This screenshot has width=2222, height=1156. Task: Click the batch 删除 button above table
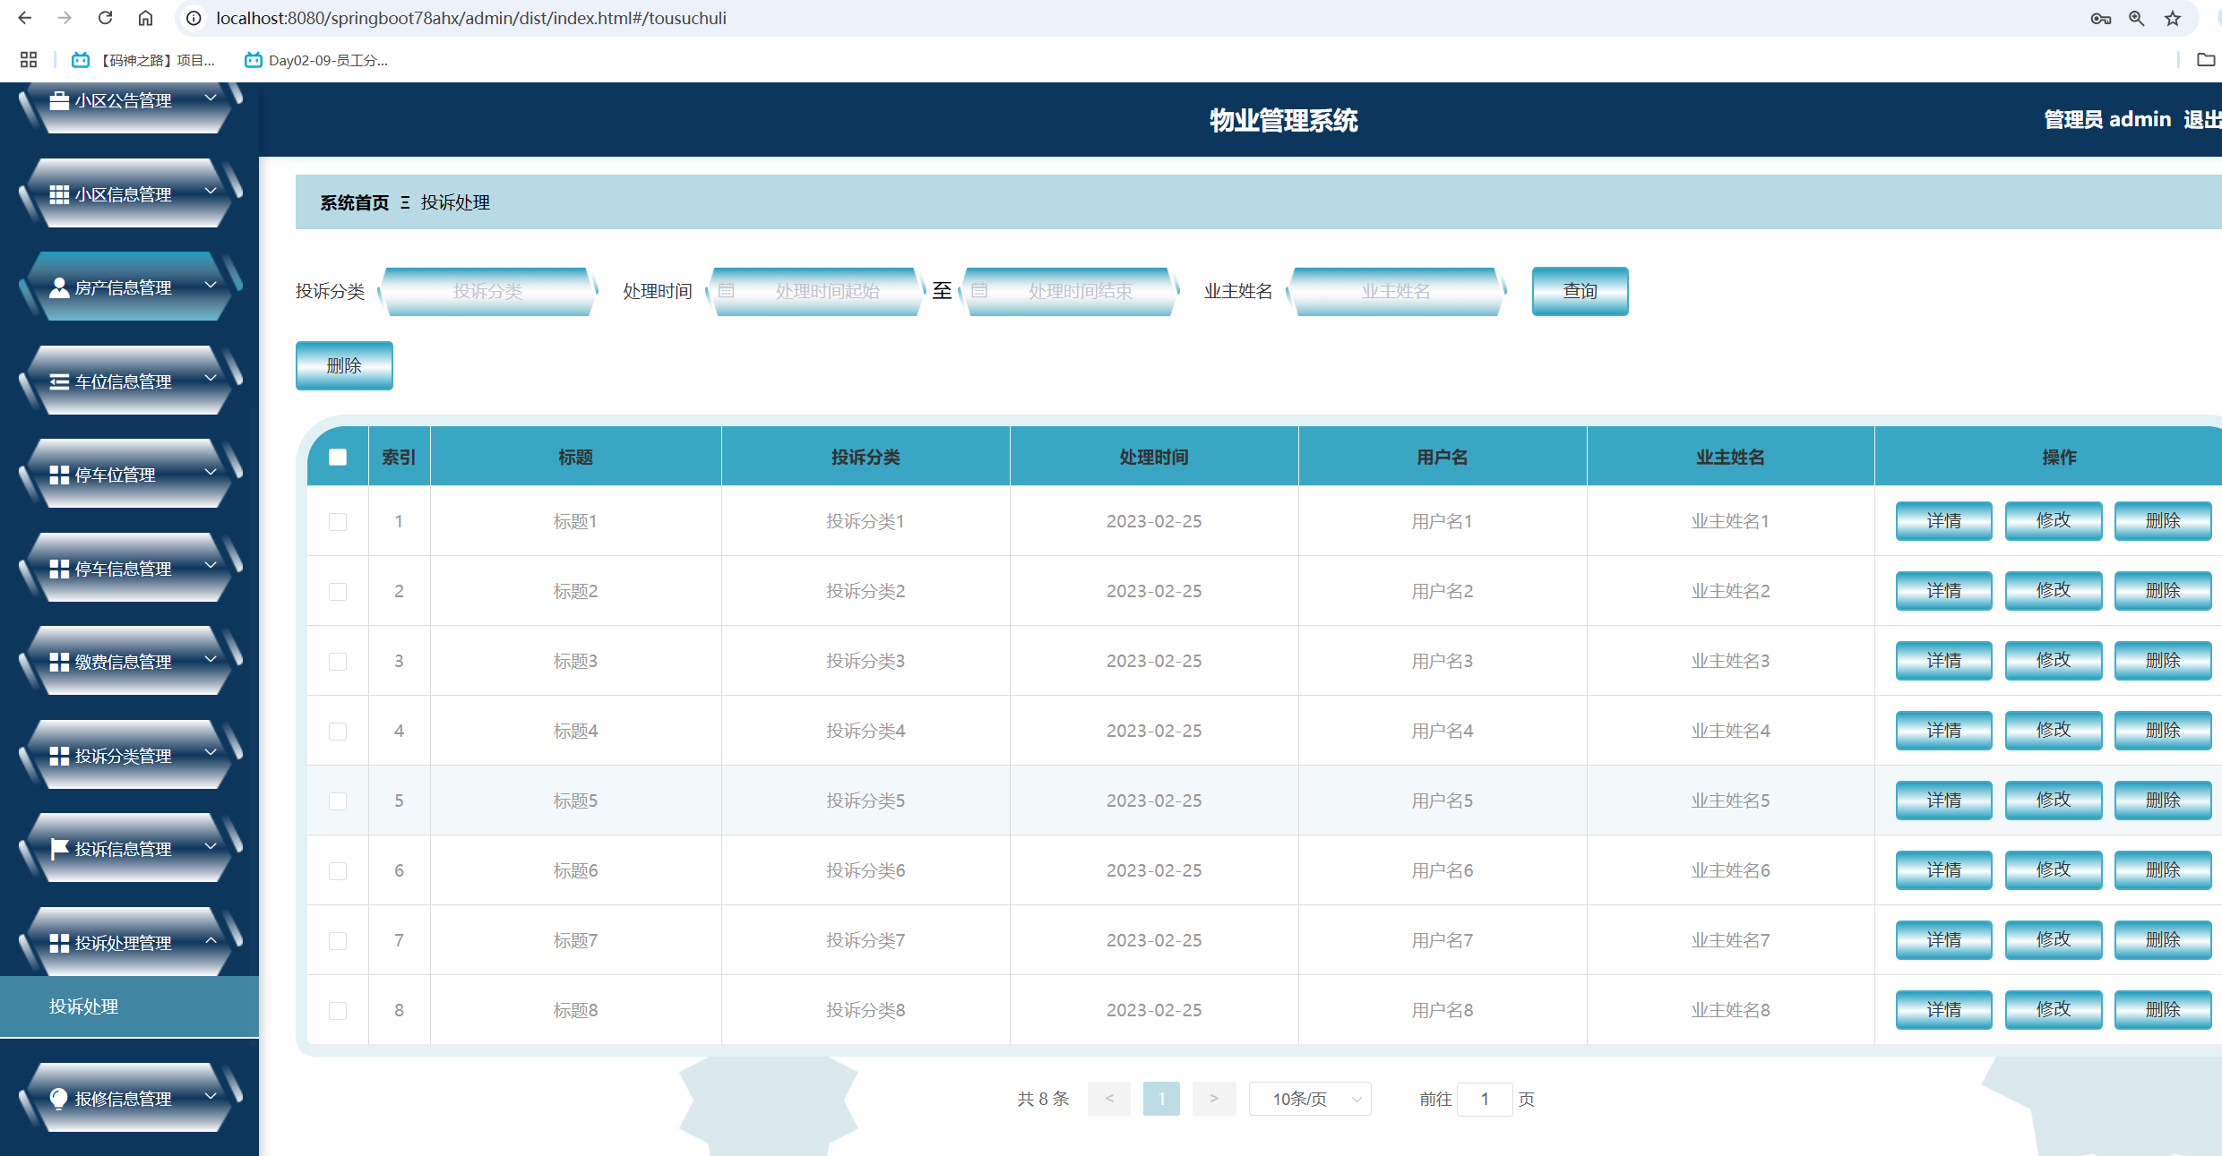[x=344, y=365]
